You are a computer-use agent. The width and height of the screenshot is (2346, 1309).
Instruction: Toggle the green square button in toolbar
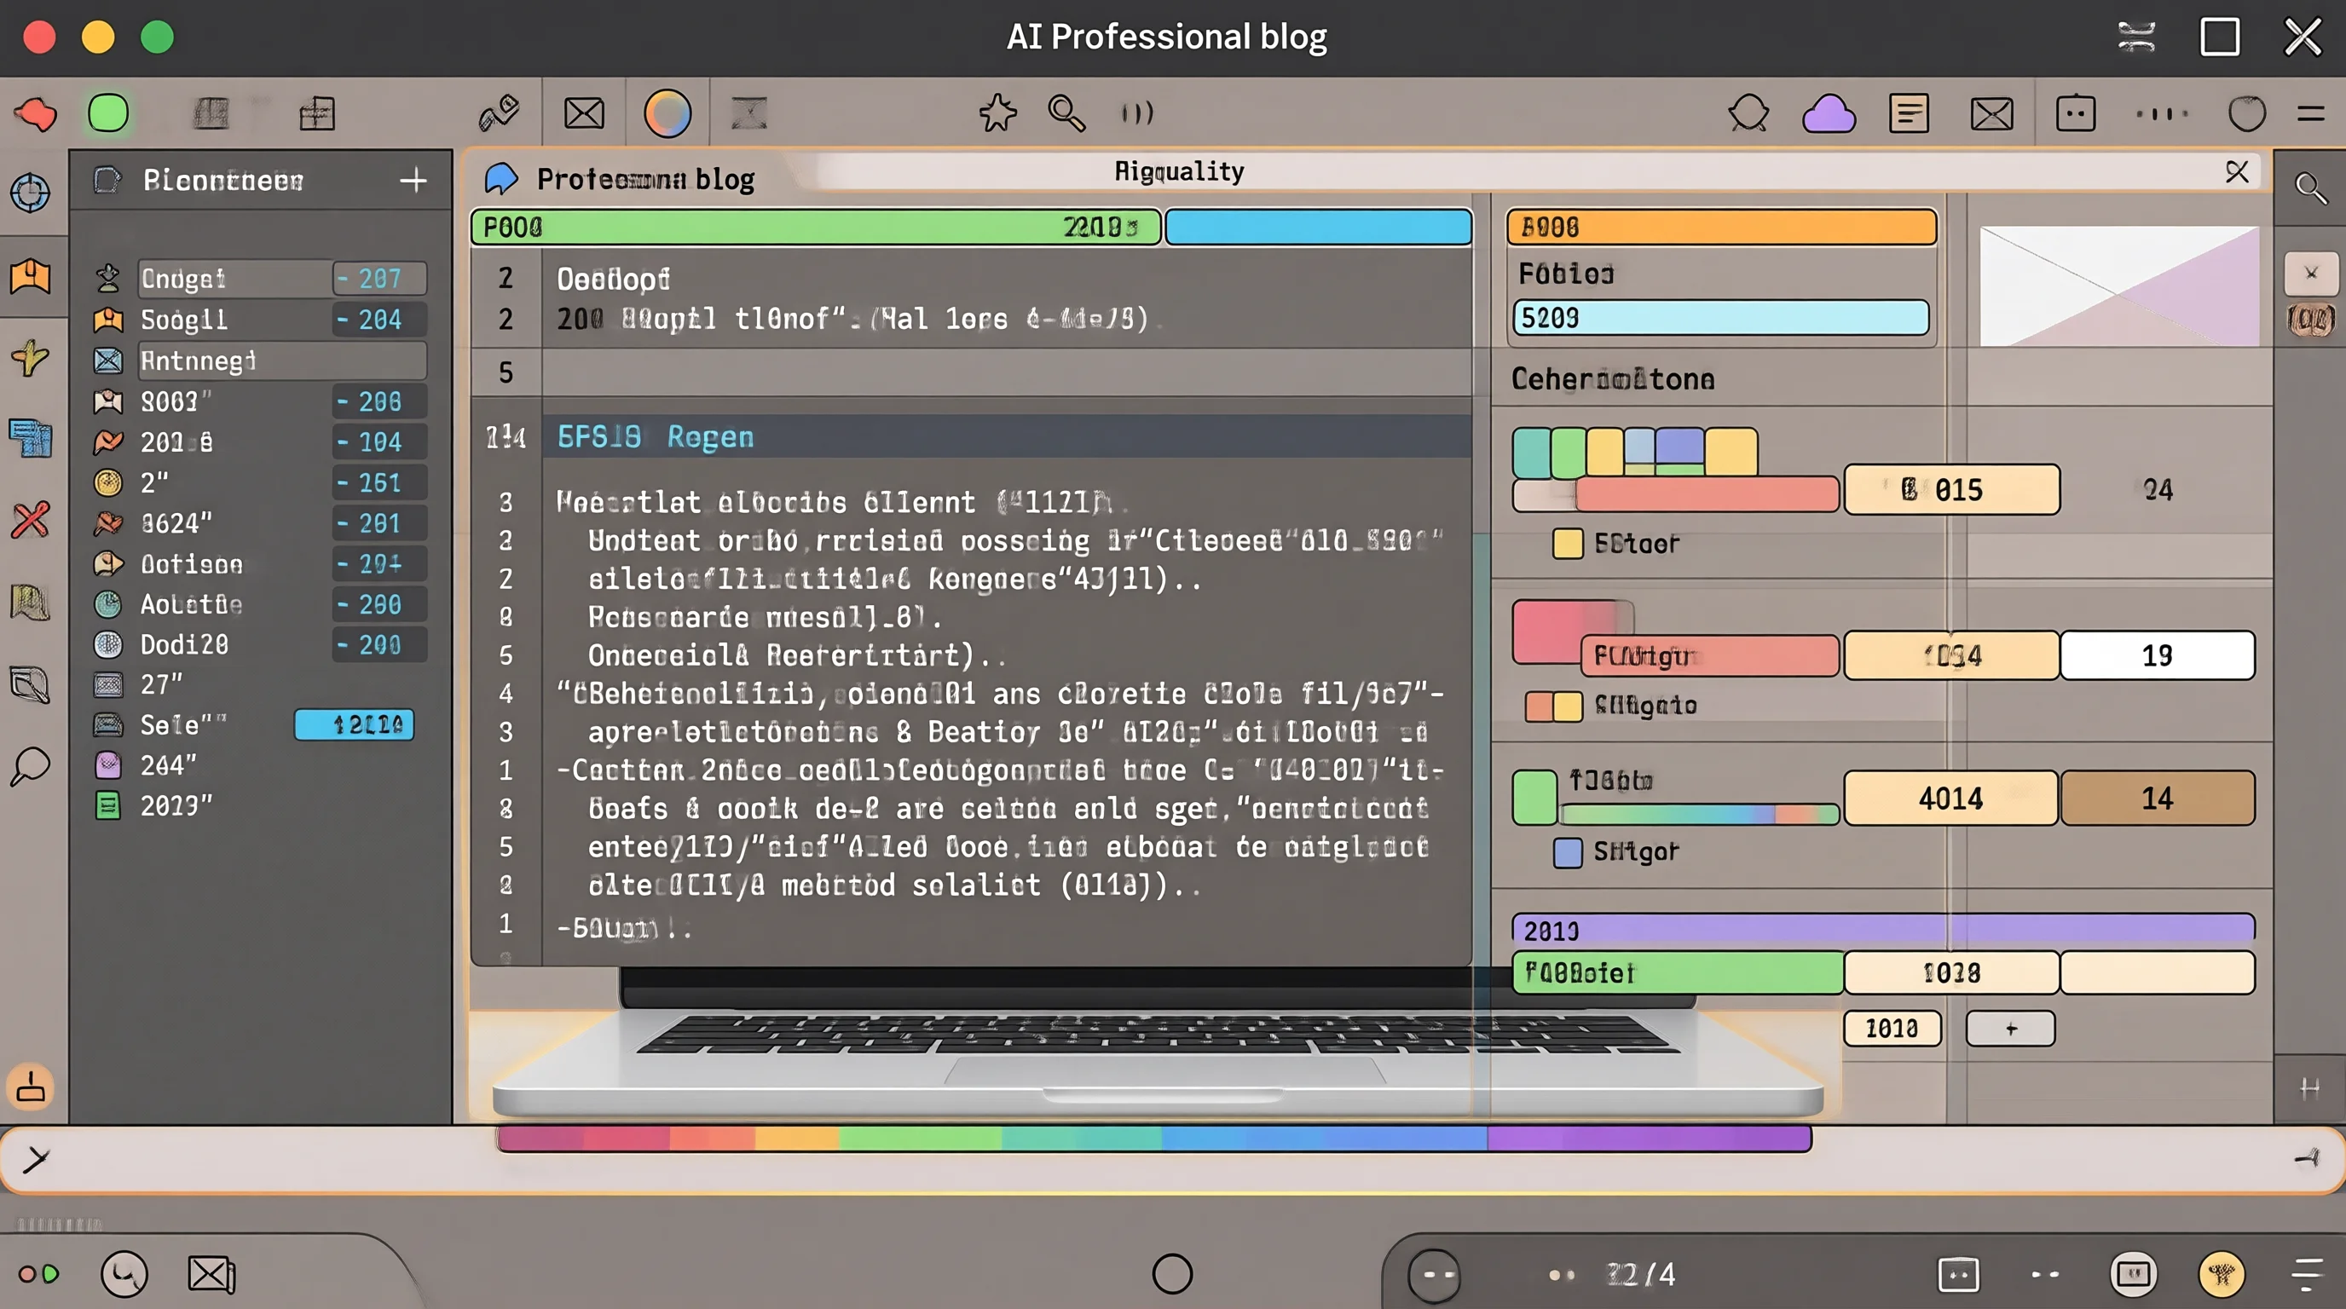[108, 114]
